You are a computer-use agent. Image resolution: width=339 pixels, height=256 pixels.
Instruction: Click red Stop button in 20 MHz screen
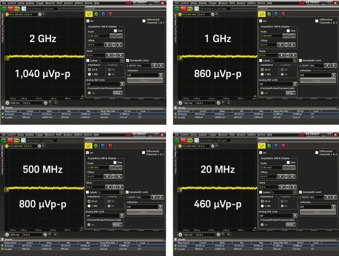point(183,140)
